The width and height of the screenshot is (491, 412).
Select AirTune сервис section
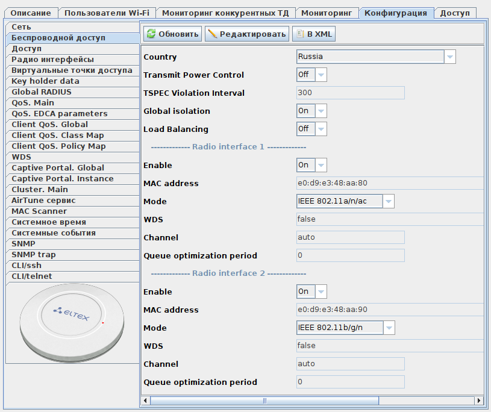tap(73, 201)
